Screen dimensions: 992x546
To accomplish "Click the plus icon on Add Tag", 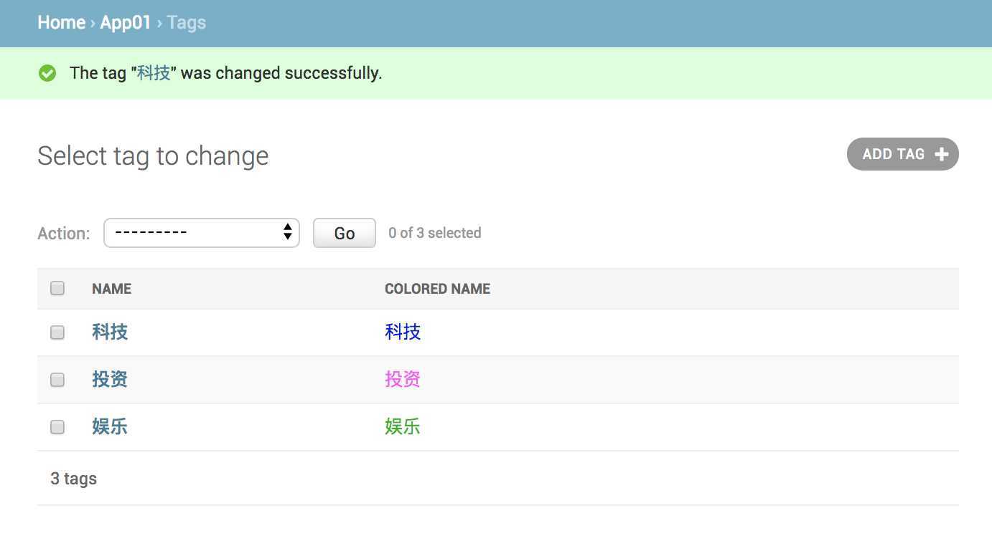I will [x=941, y=154].
